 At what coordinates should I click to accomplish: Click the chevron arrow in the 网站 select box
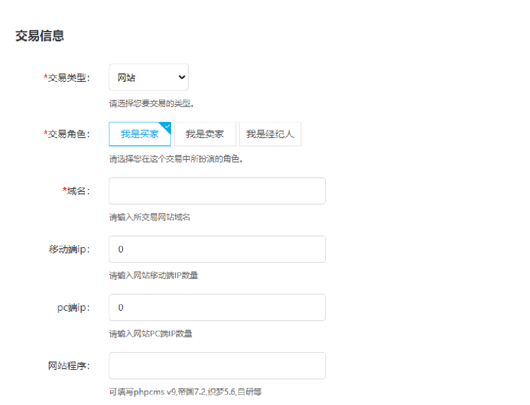coord(181,77)
